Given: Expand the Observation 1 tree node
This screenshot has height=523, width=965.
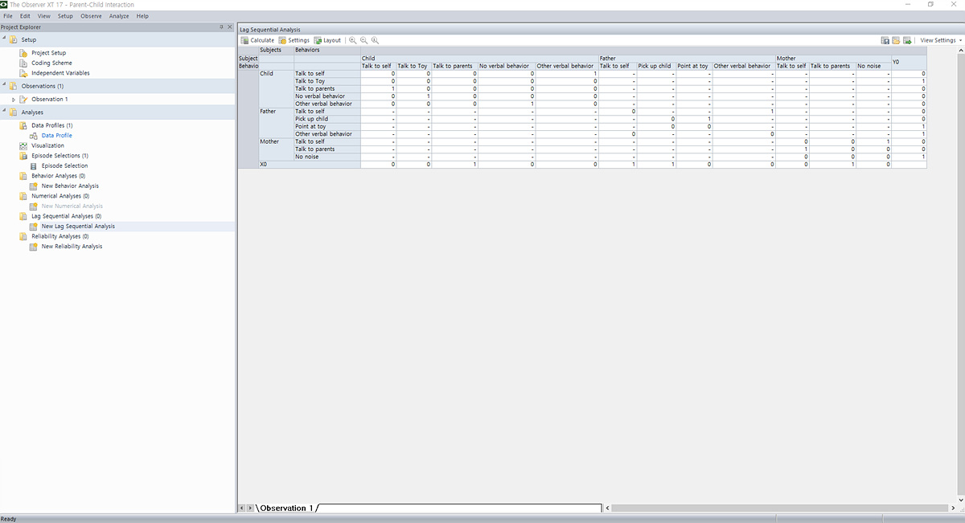Looking at the screenshot, I should (x=14, y=100).
